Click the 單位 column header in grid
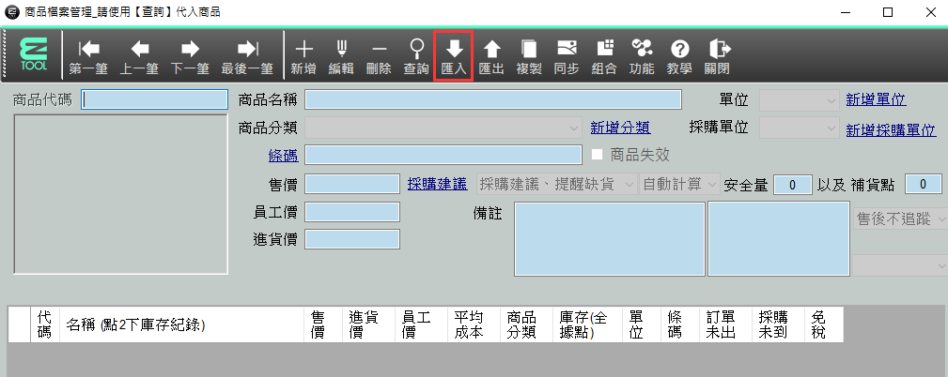 [641, 324]
